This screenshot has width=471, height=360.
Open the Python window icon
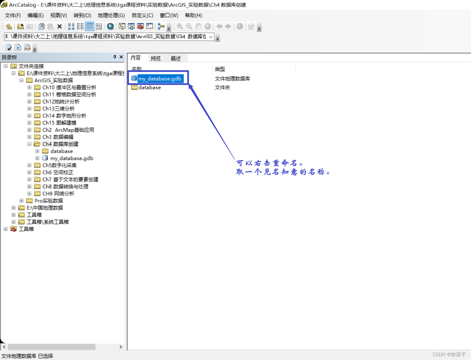[x=150, y=26]
